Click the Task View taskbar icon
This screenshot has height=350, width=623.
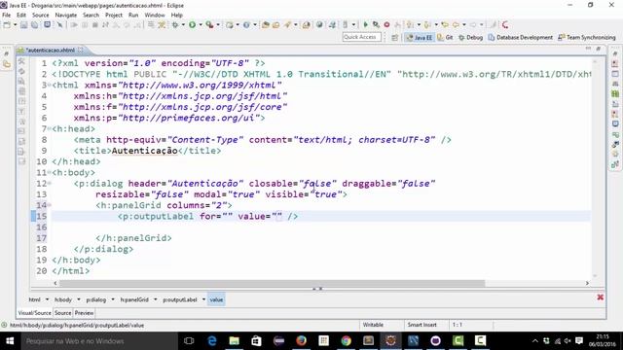point(189,341)
